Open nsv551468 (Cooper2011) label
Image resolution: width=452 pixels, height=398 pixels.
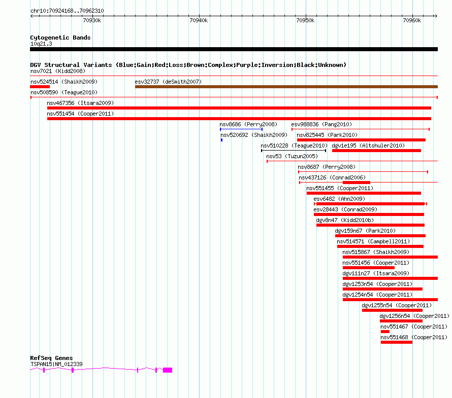tap(414, 337)
